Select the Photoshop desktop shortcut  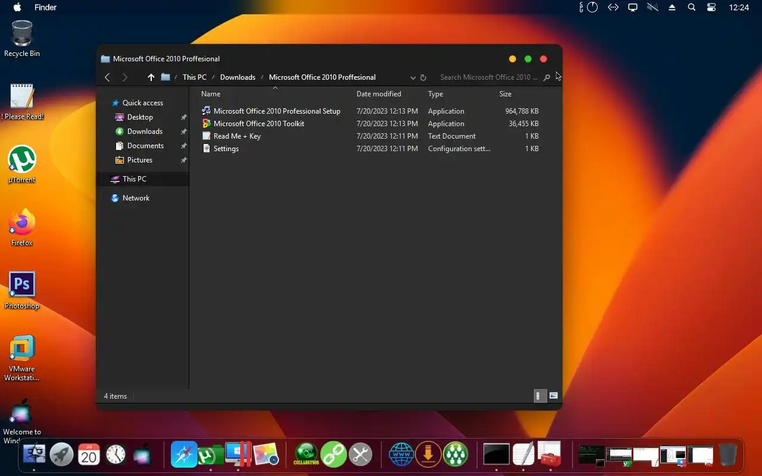pyautogui.click(x=22, y=290)
